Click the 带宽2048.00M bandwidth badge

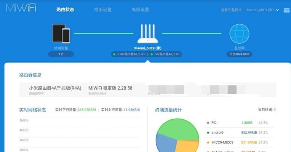[239, 54]
